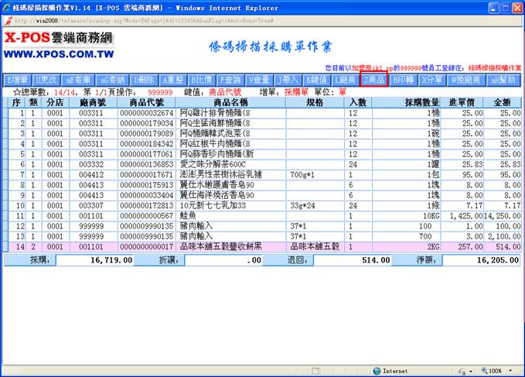Image resolution: width=525 pixels, height=377 pixels.
Task: Click the 商品名稱 column header
Action: [x=230, y=102]
